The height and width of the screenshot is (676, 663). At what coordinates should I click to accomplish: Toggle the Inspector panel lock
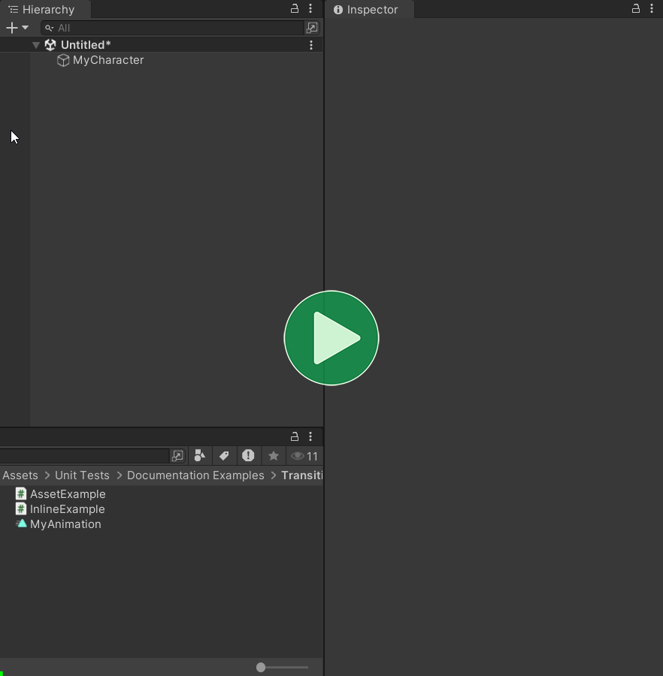(636, 9)
